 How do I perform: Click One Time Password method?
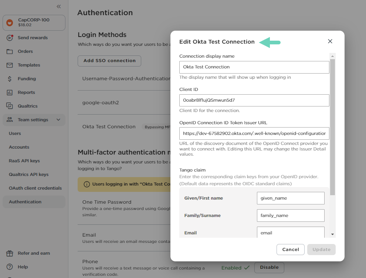pos(107,202)
